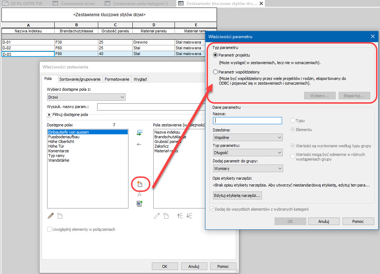Click the move parameter up icon

(180, 216)
